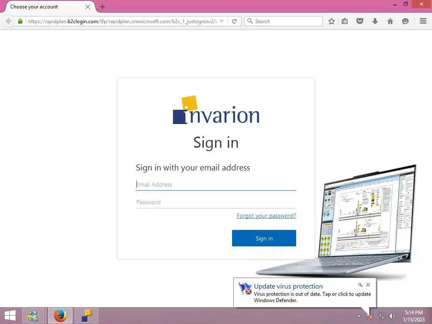
Task: Go back with the browser back arrow
Action: pos(8,21)
